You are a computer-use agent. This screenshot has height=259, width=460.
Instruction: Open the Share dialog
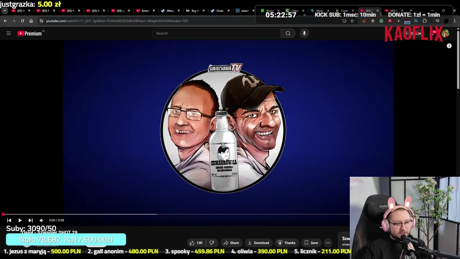tap(231, 243)
